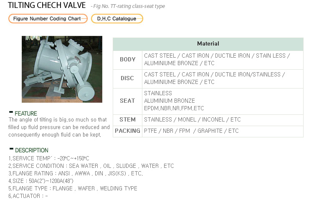Screen dimensions: 309x200
Task: Select the DISC row label
Action: tap(127, 78)
